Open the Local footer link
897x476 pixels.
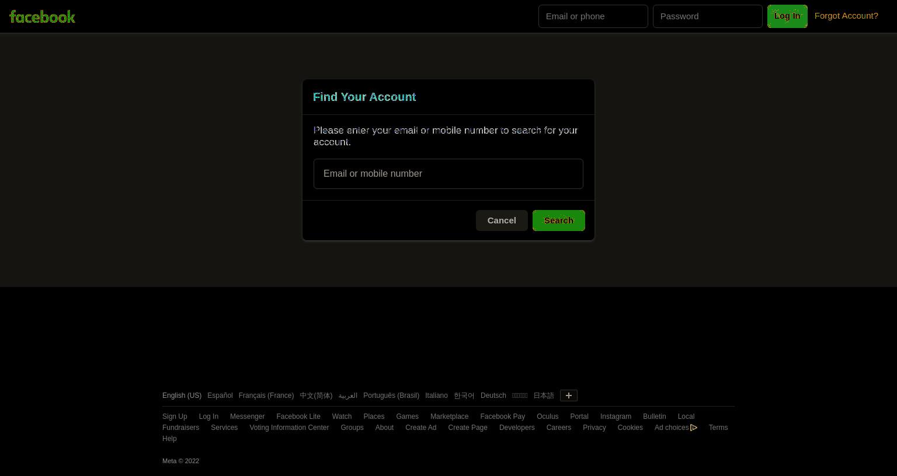point(686,416)
